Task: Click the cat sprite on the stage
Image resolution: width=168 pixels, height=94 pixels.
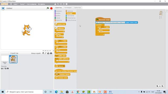Action: click(27, 30)
